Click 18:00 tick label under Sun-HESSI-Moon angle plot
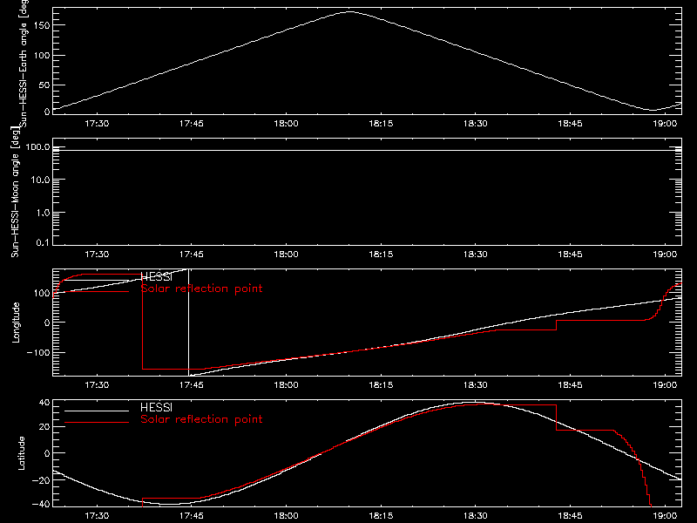 click(x=286, y=254)
